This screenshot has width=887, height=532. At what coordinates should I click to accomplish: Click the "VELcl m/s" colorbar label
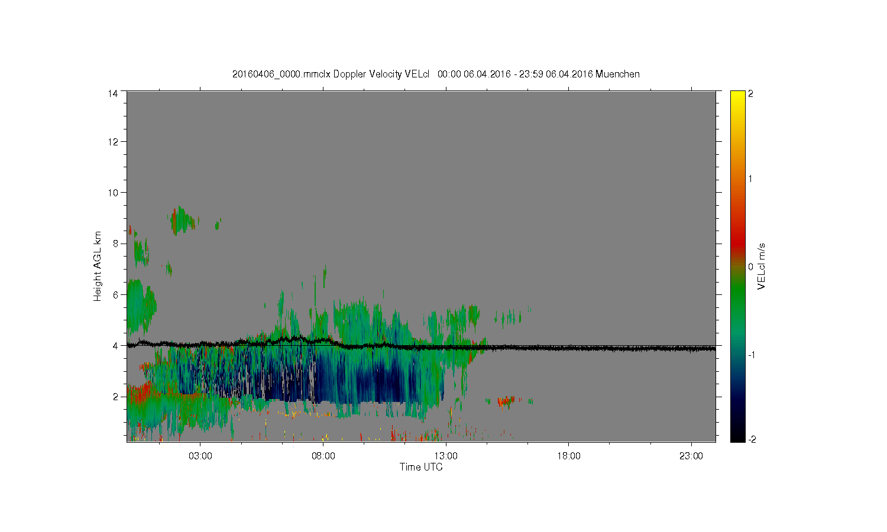coord(762,266)
